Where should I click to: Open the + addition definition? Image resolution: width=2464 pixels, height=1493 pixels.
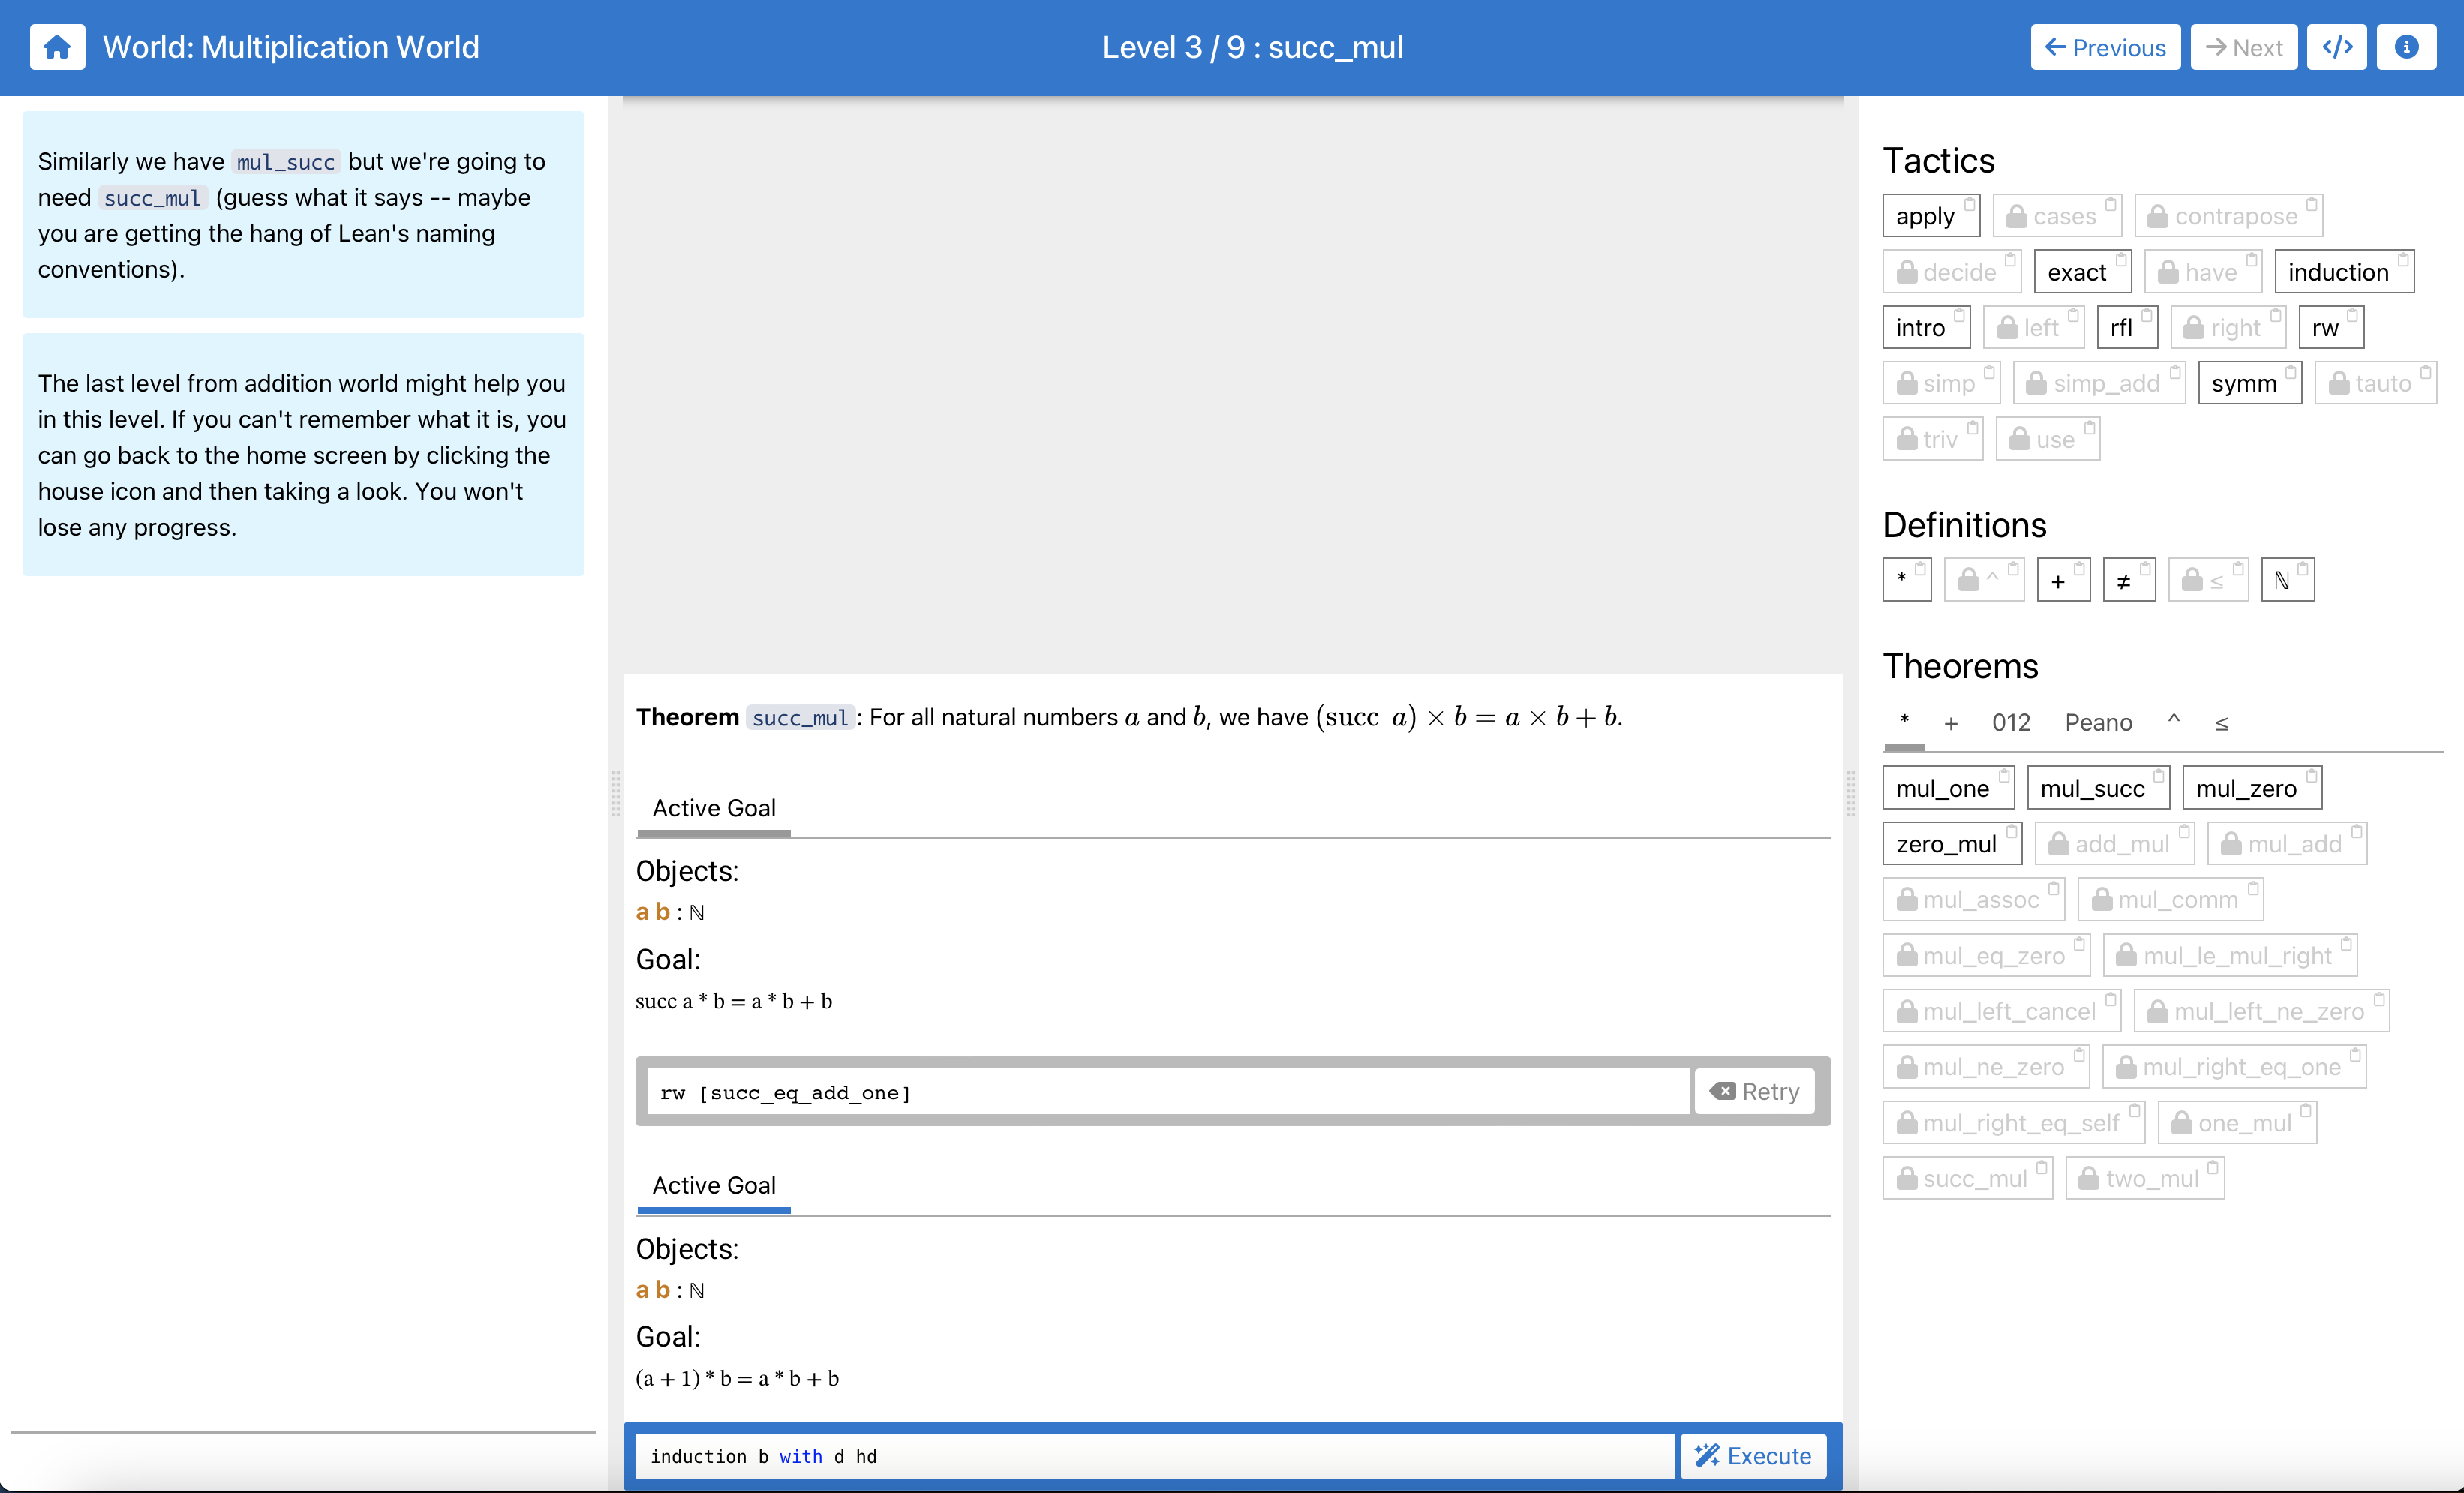(2063, 579)
